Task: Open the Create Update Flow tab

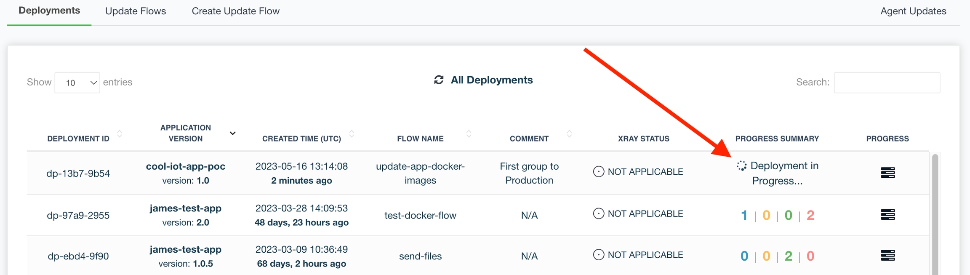Action: (235, 11)
